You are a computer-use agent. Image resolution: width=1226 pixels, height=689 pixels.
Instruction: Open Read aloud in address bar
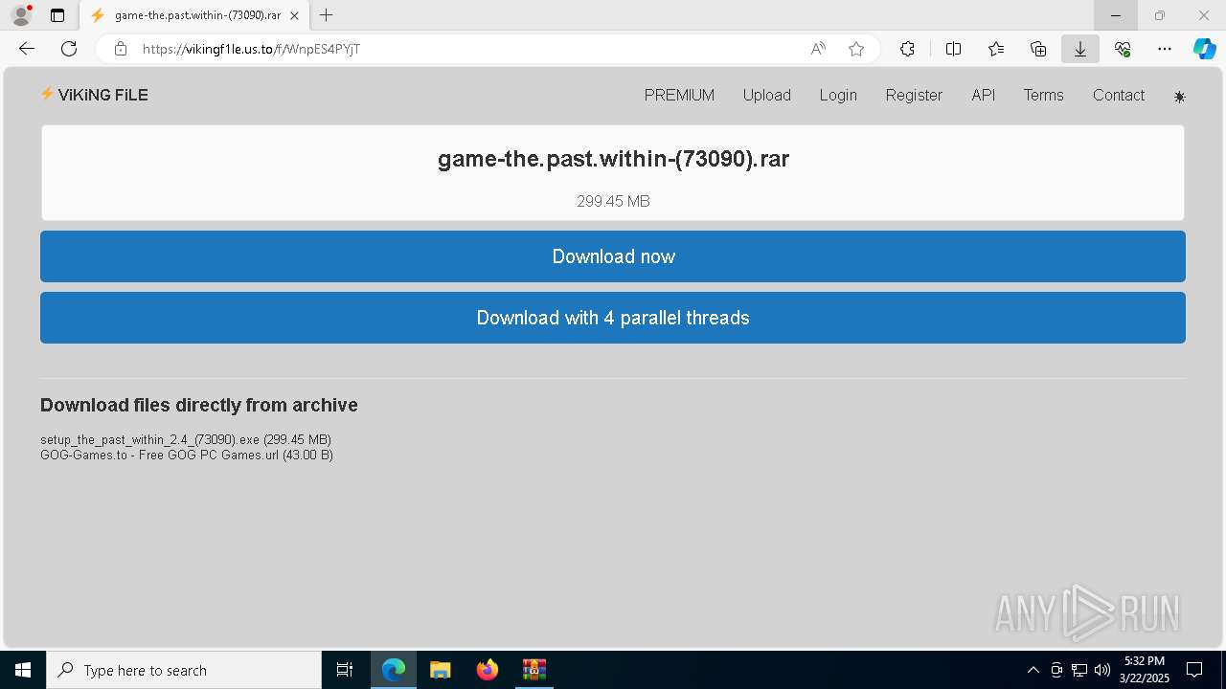click(818, 49)
